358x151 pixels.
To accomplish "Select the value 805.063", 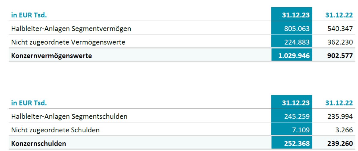I will point(297,29).
